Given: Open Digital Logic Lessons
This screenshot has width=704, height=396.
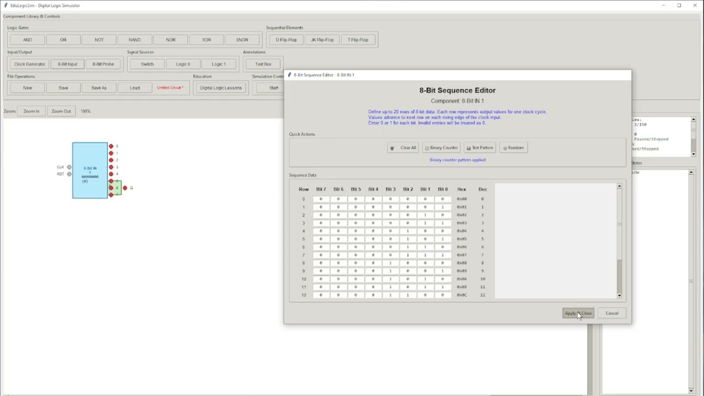Looking at the screenshot, I should click(x=221, y=87).
